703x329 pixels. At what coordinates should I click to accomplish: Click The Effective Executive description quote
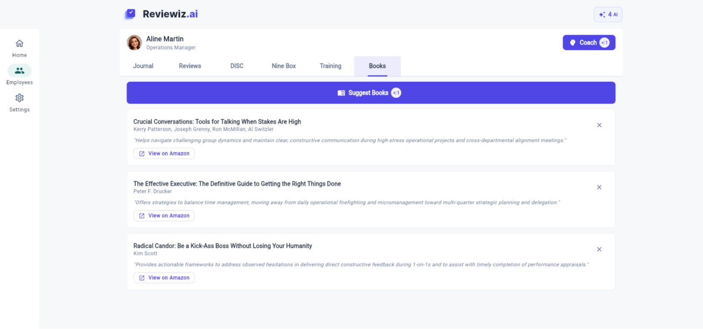pyautogui.click(x=347, y=203)
